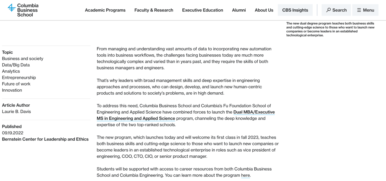
Task: Open the Faculty & Research menu
Action: tap(154, 10)
